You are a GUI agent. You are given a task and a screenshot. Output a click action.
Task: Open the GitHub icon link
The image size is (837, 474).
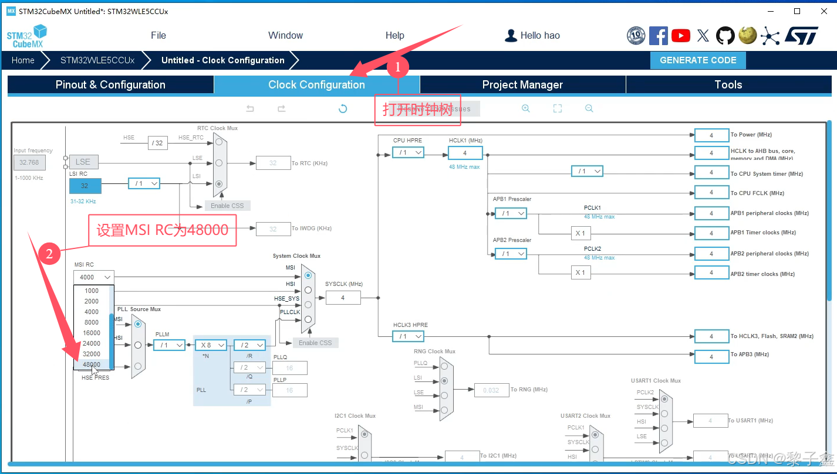click(x=725, y=36)
